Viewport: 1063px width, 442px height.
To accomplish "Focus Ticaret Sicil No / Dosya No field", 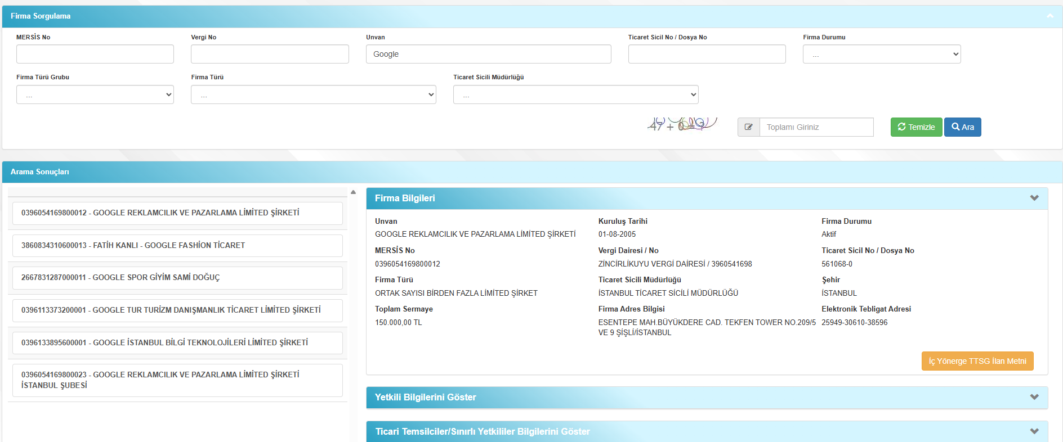I will 707,54.
